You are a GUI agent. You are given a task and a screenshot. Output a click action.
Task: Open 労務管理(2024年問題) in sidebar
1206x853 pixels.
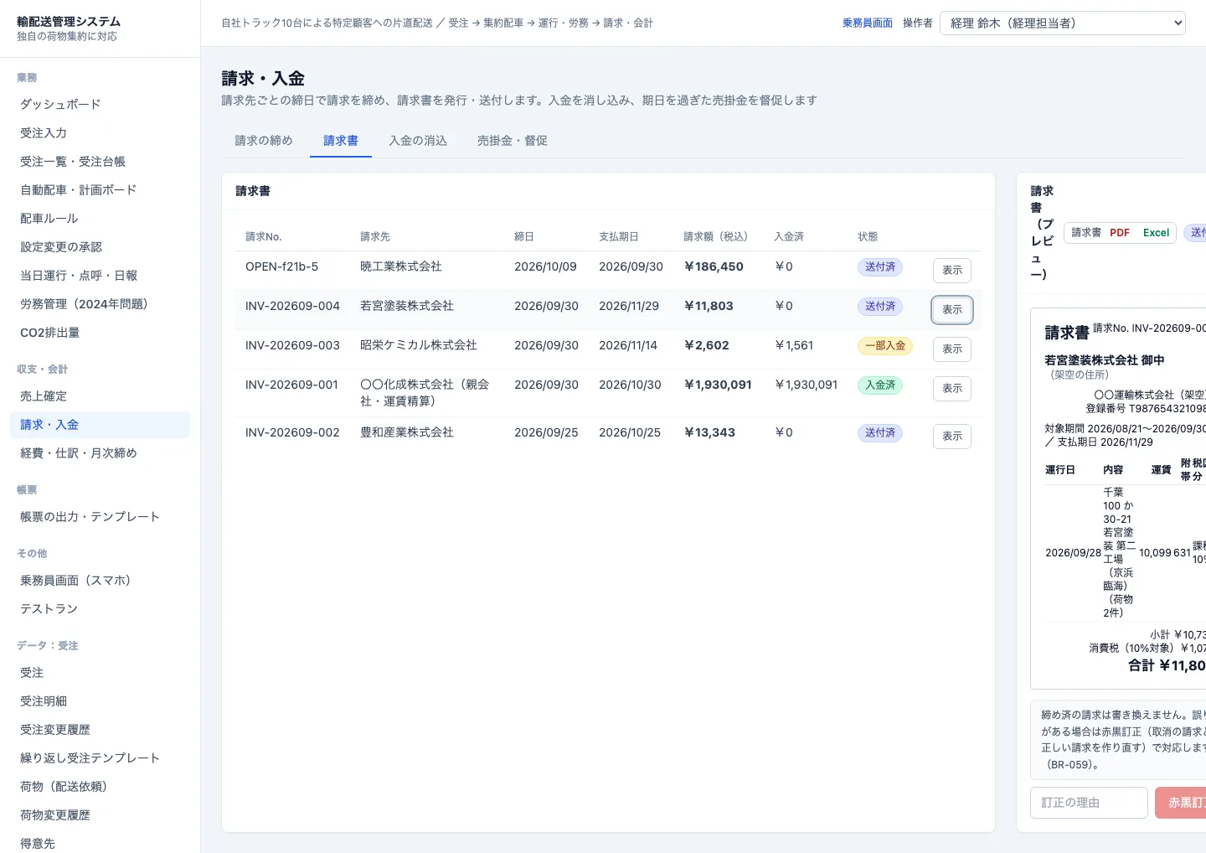tap(100, 303)
